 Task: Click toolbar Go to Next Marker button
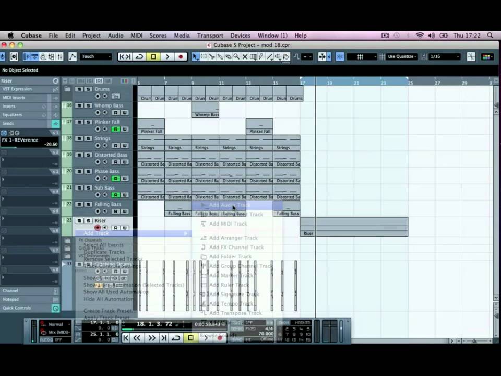coord(128,57)
